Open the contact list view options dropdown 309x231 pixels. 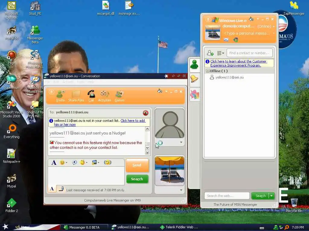(221, 53)
